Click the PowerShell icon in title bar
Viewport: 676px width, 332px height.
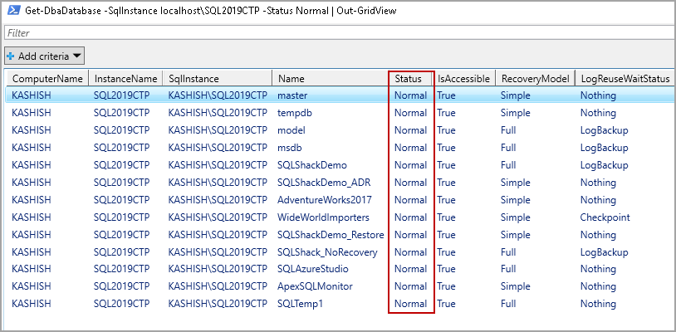pos(14,11)
